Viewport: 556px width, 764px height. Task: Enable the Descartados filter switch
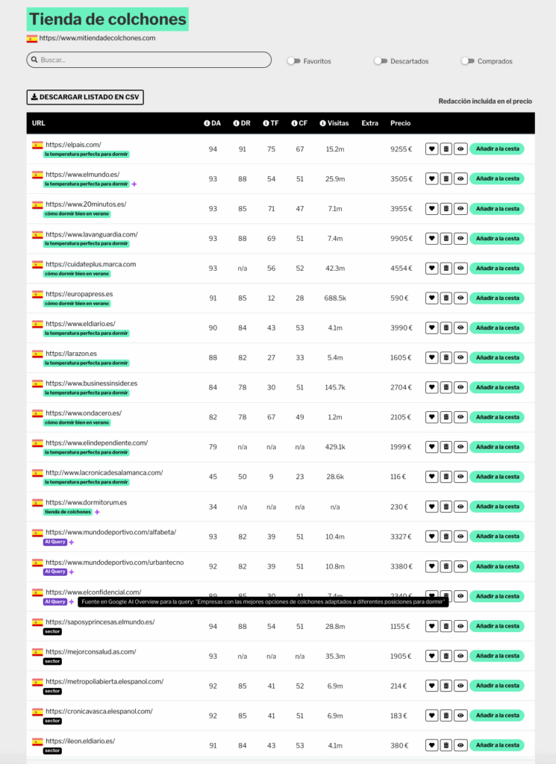[x=381, y=61]
